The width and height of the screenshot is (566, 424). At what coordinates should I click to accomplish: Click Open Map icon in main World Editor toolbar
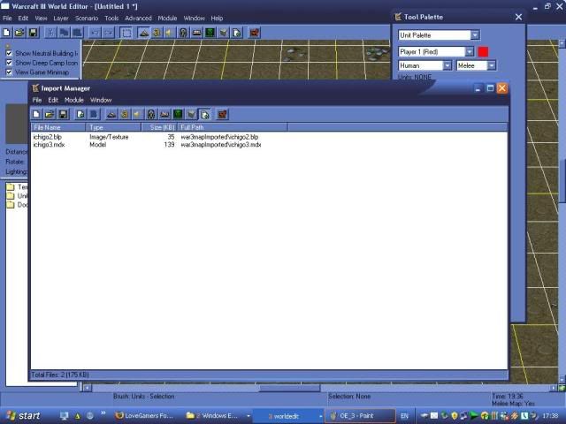tap(19, 33)
